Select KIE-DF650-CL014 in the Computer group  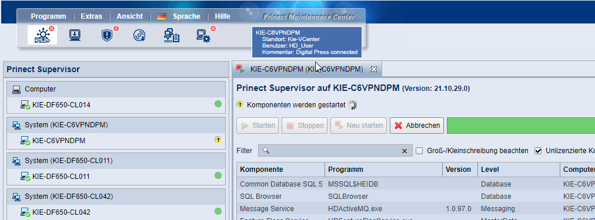(116, 104)
